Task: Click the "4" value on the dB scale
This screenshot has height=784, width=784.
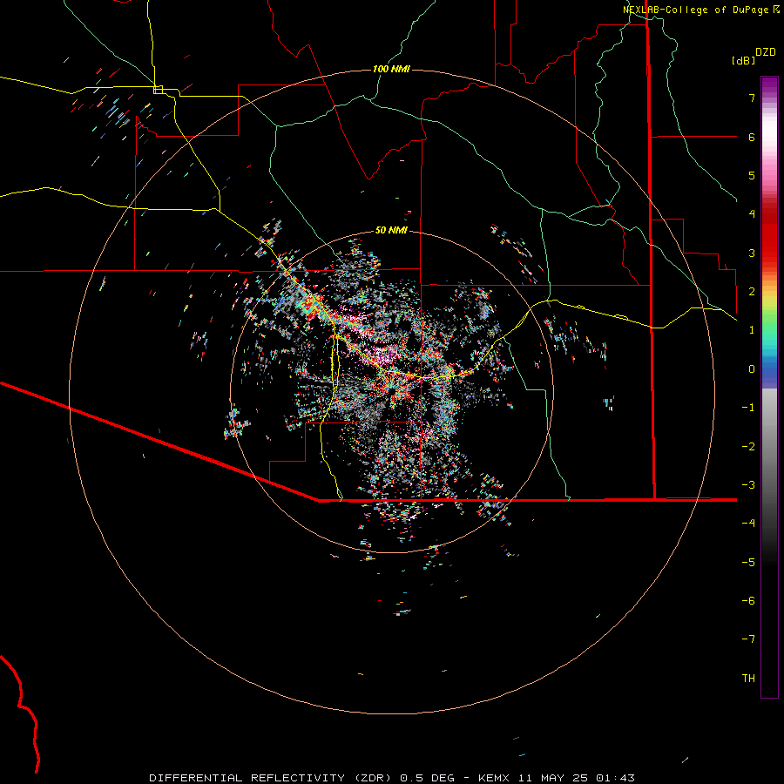Action: (x=752, y=214)
